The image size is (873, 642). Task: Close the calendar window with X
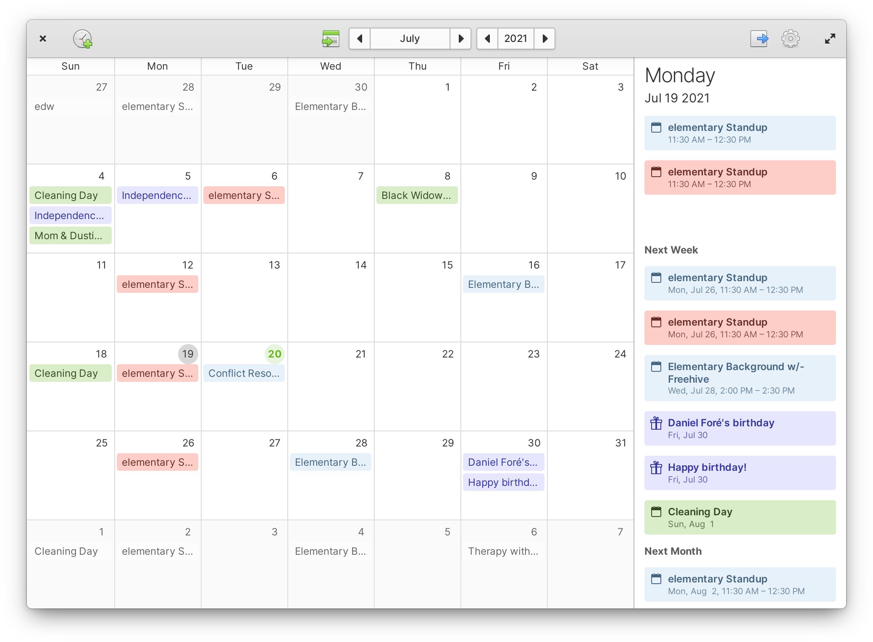click(43, 39)
